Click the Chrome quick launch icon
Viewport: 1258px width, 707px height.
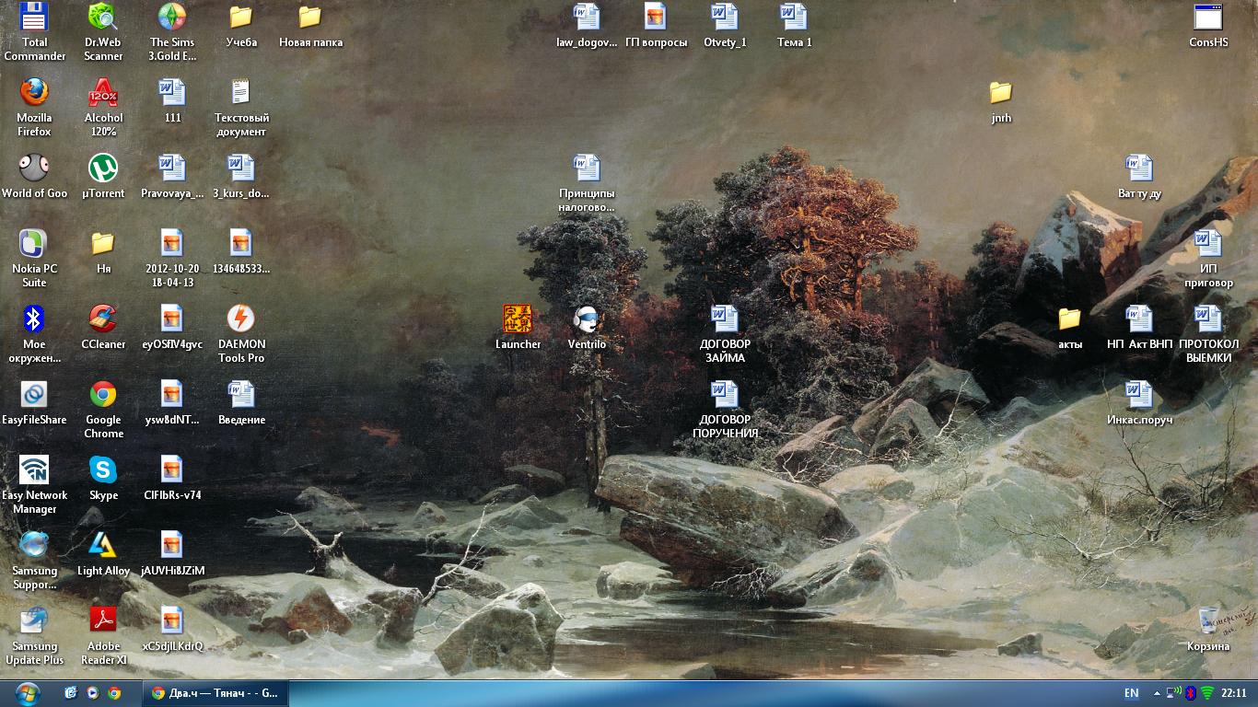[114, 692]
